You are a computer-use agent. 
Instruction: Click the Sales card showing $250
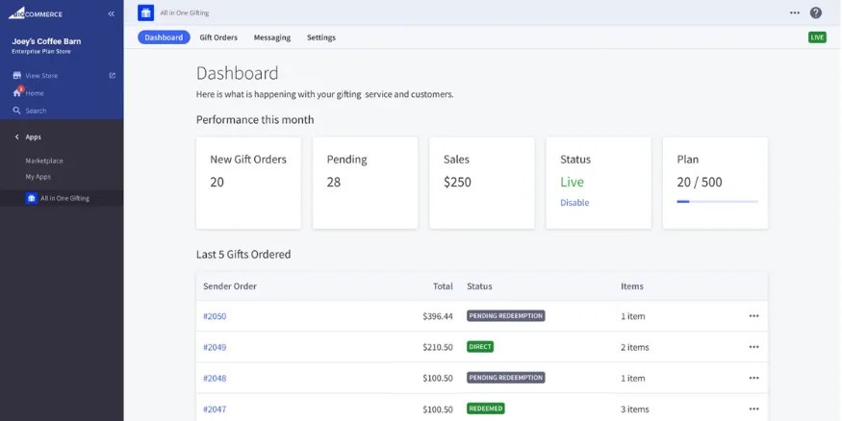pos(482,183)
